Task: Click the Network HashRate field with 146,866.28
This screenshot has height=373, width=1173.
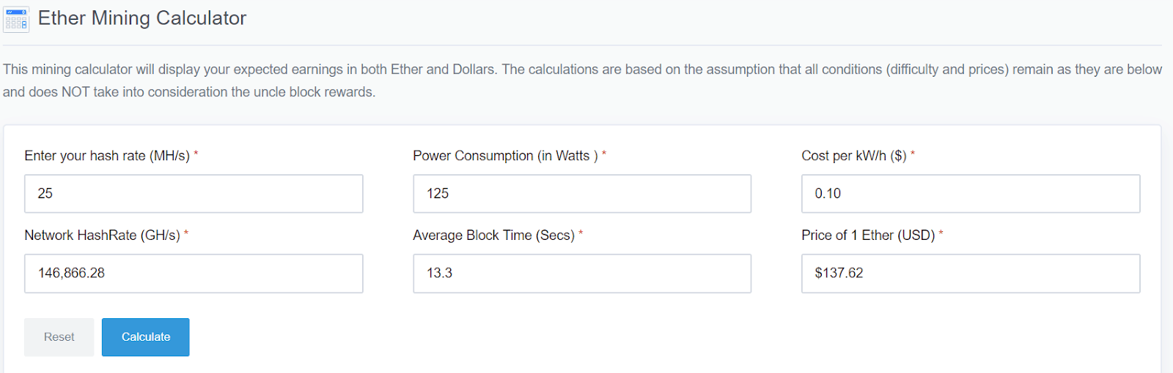Action: pyautogui.click(x=194, y=274)
